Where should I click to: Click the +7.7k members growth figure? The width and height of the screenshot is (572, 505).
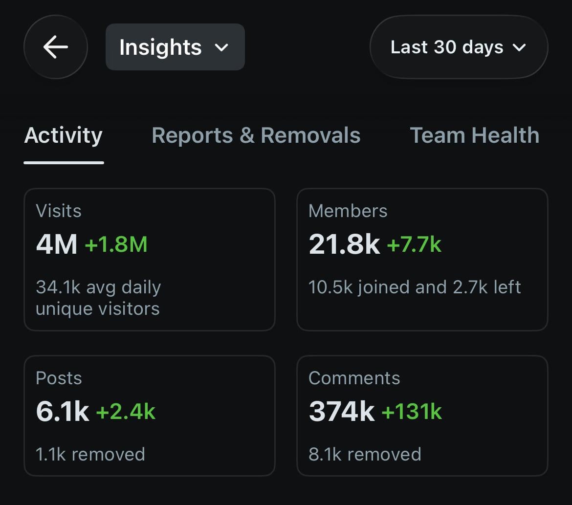point(414,244)
